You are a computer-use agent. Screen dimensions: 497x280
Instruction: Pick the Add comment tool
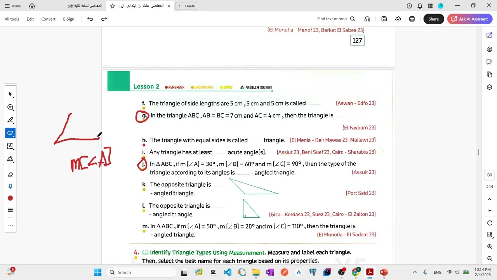(x=10, y=107)
